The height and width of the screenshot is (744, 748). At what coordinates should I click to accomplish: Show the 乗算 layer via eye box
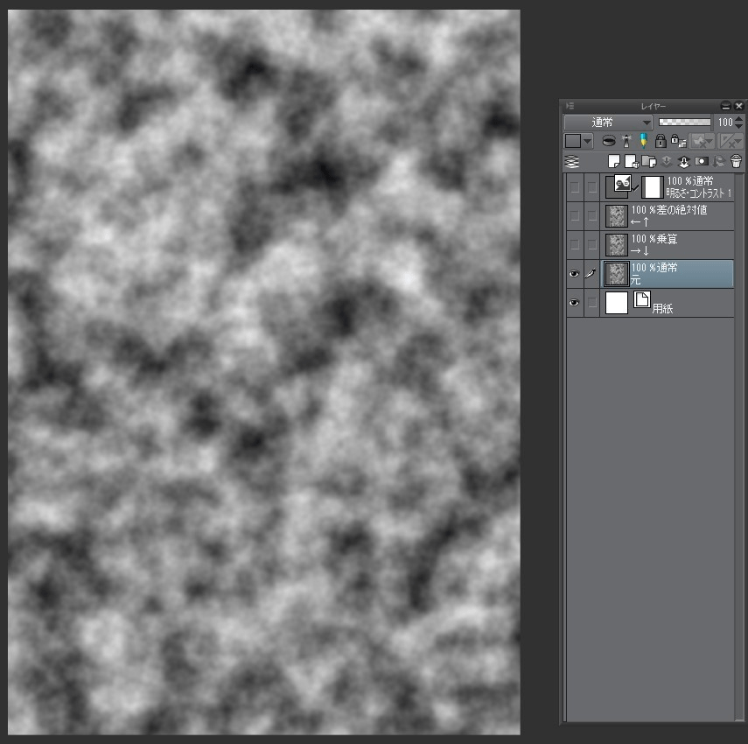(x=575, y=245)
